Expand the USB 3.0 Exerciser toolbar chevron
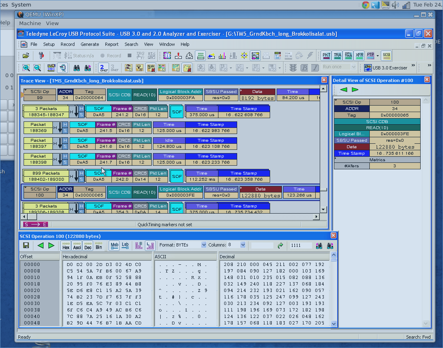The width and height of the screenshot is (443, 348). click(413, 65)
